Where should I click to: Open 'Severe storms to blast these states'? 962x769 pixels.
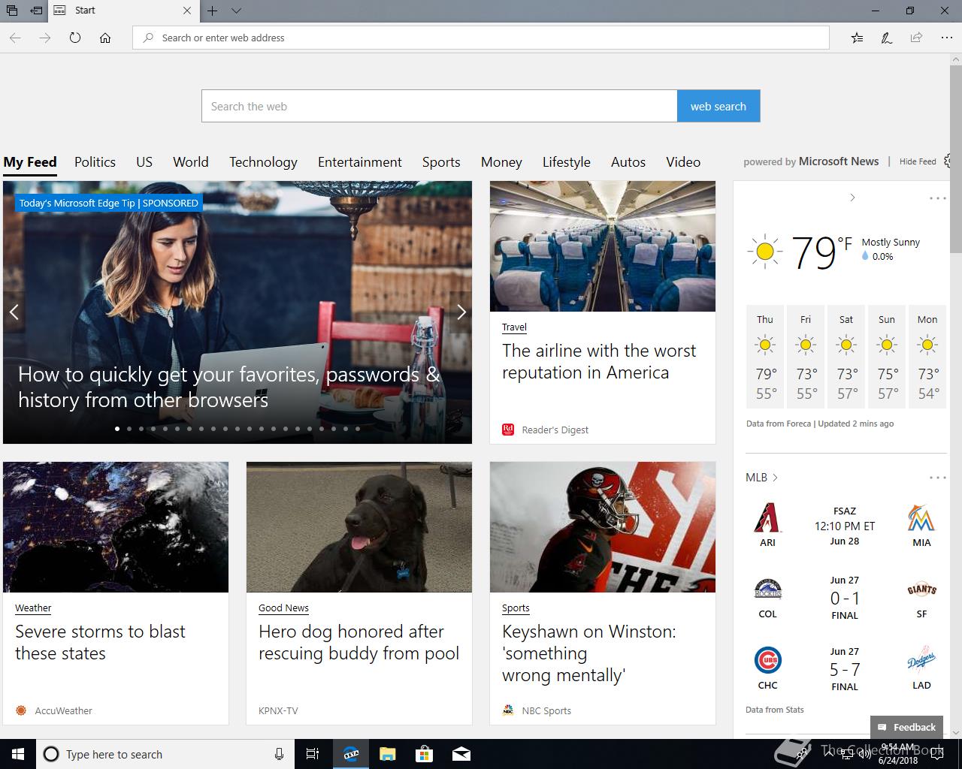[100, 642]
